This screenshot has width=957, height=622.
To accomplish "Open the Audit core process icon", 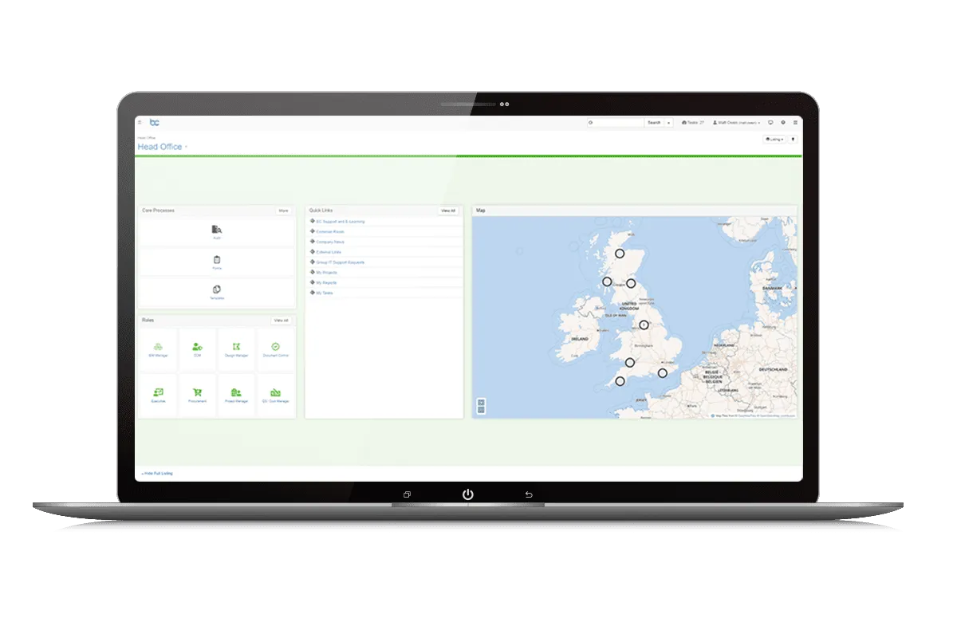I will 216,230.
